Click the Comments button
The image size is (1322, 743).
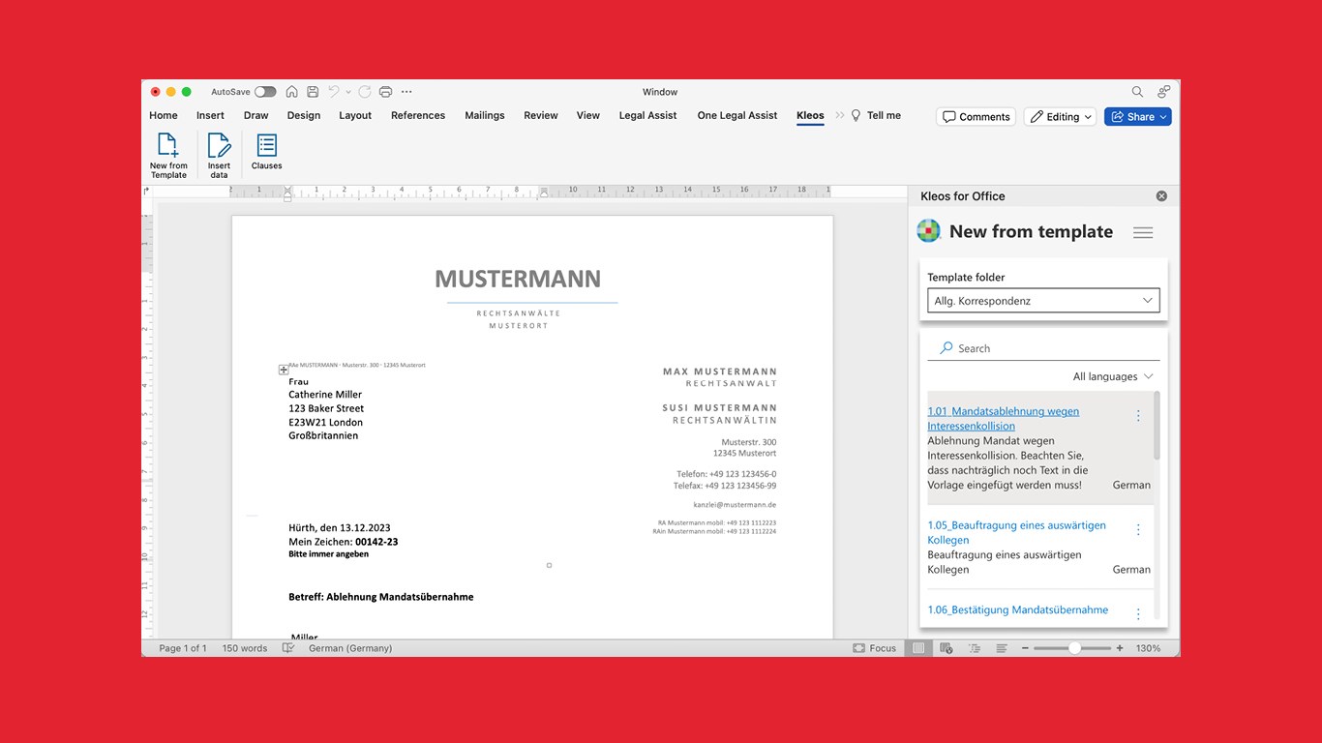tap(976, 117)
